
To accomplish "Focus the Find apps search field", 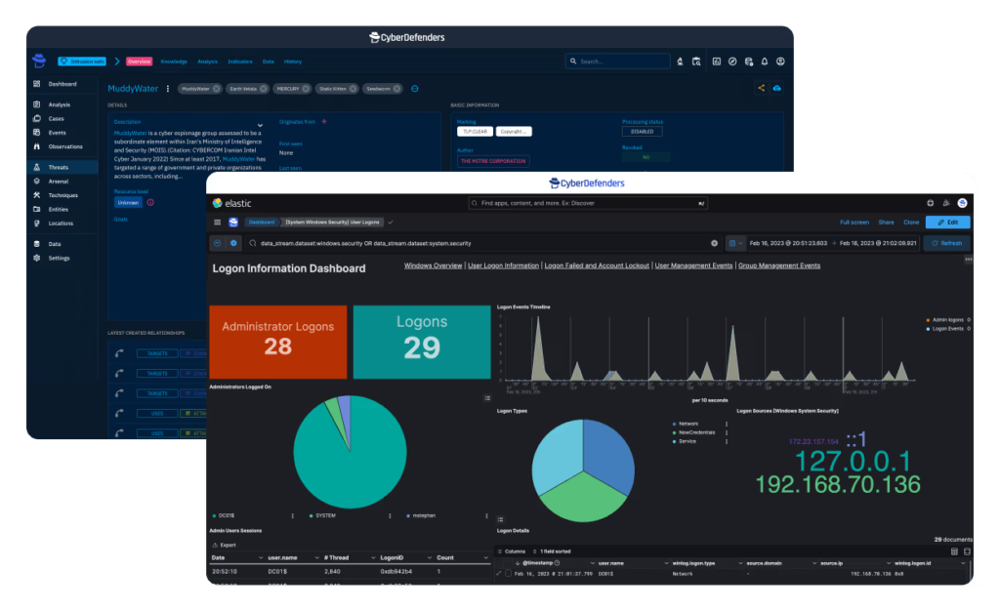I will pos(588,203).
